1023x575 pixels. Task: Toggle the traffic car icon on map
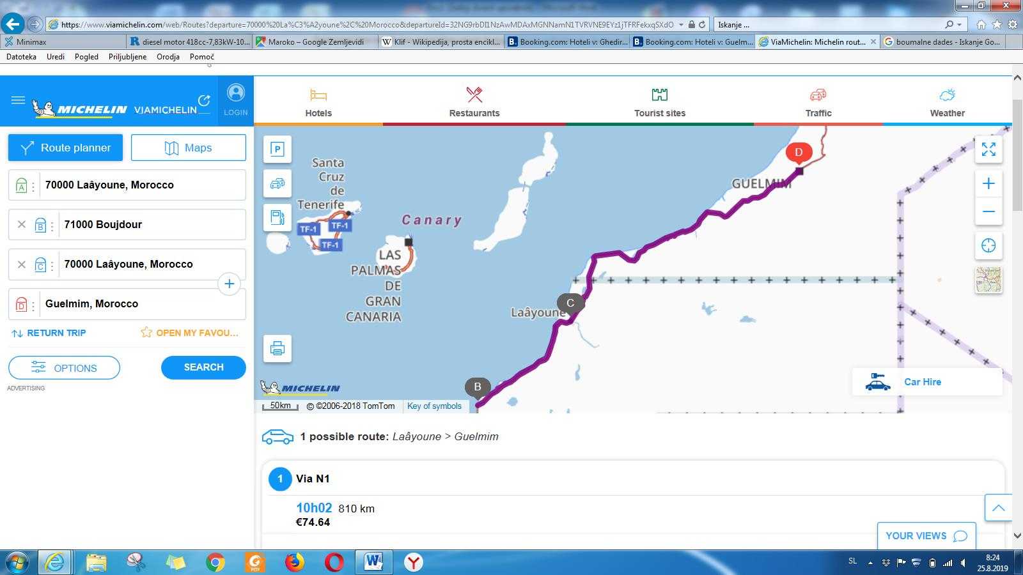(277, 183)
